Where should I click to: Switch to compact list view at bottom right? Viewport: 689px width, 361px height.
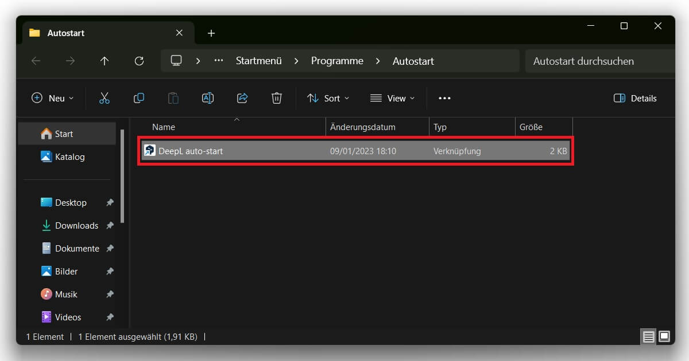pyautogui.click(x=648, y=336)
